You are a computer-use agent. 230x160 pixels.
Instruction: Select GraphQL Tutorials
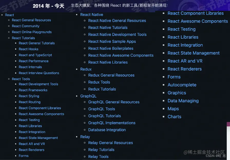point(104,116)
